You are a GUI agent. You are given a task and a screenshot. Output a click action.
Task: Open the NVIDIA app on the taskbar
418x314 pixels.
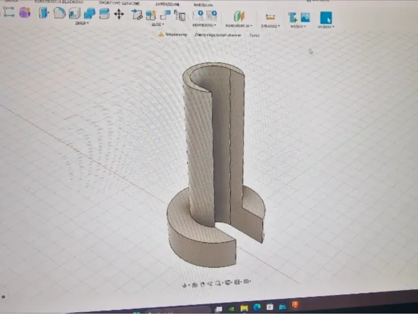pos(231,308)
